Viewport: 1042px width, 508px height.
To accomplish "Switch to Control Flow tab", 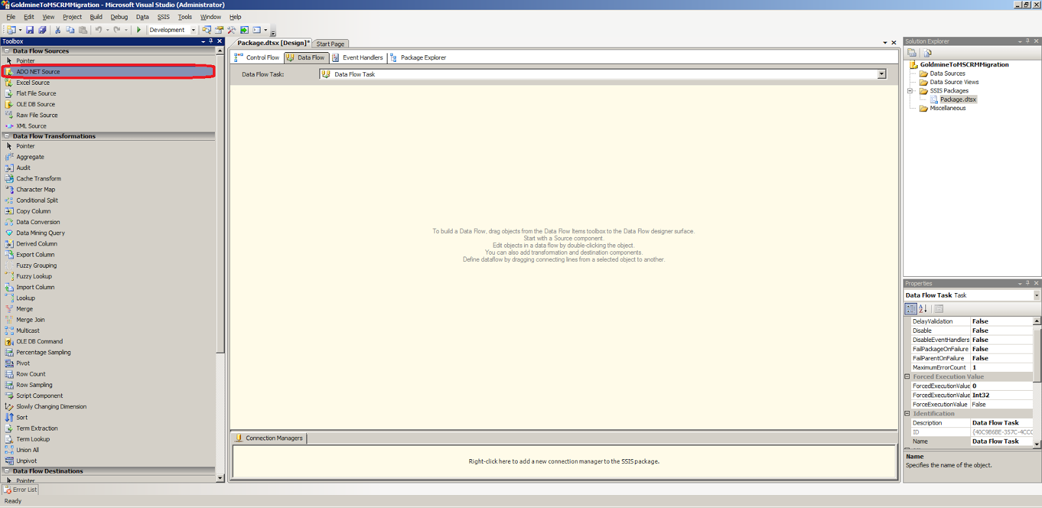I will [257, 57].
